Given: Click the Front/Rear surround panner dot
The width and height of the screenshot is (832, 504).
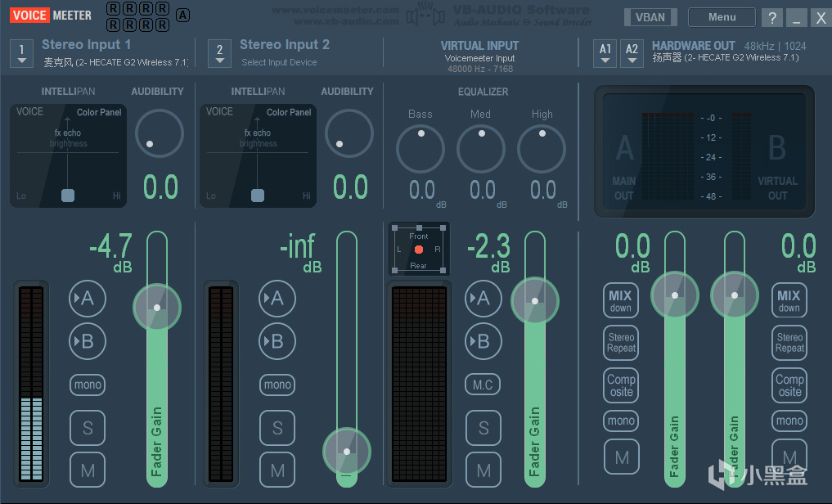Looking at the screenshot, I should point(419,250).
